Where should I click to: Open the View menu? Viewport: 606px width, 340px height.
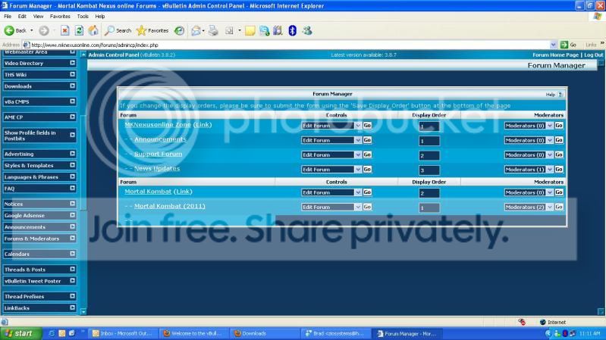[38, 16]
